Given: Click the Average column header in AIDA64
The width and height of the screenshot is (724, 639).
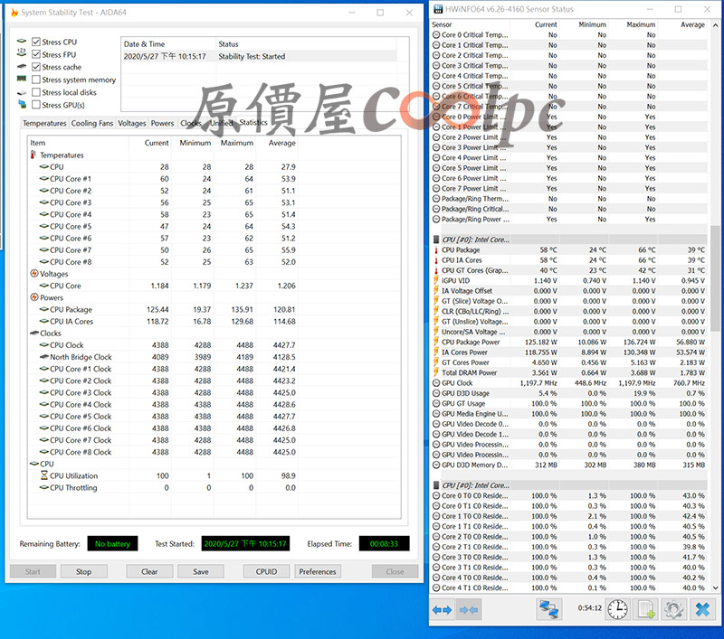Looking at the screenshot, I should click(x=276, y=143).
